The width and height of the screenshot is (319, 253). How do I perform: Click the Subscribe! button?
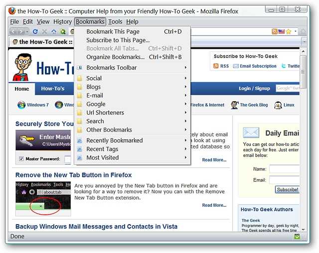point(287,190)
